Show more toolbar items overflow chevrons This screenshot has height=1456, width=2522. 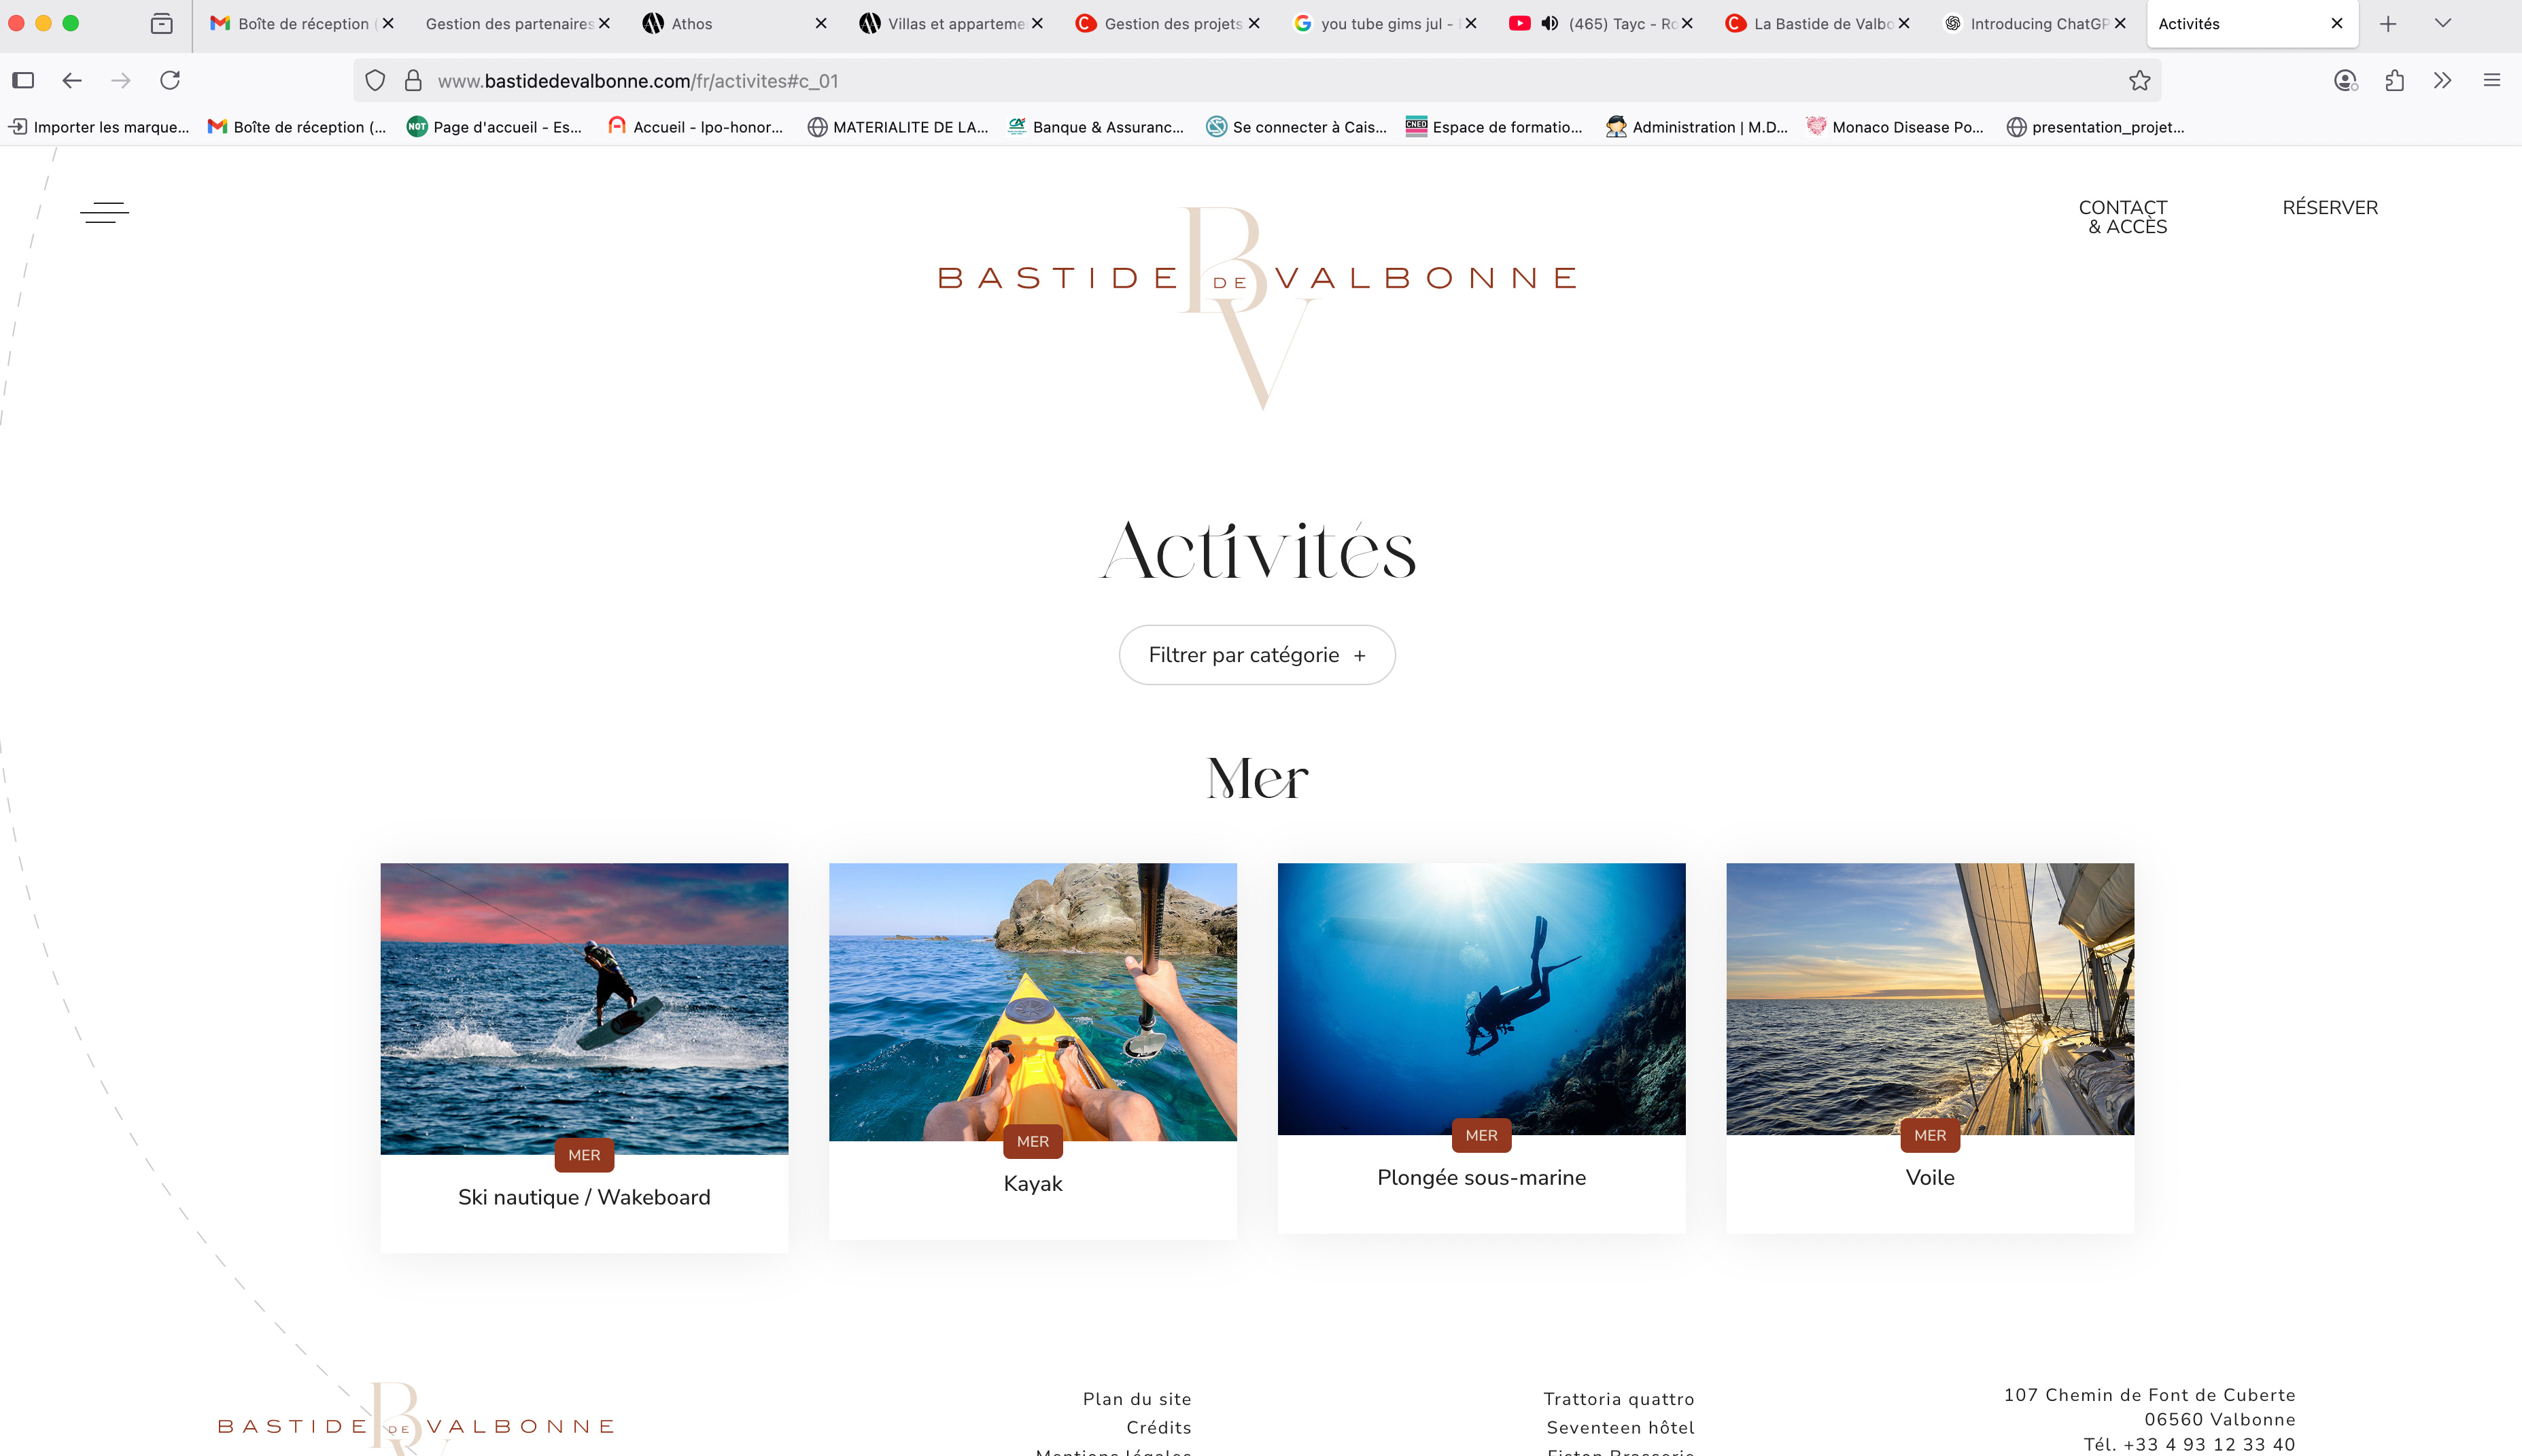(2442, 80)
